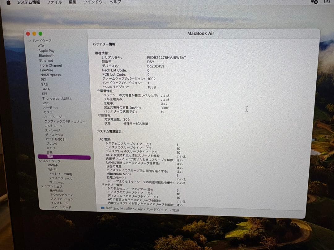Screen dimensions: 334x250
Task: Click the serial number F5D924278HVJ6W6AT
Action: (x=166, y=58)
